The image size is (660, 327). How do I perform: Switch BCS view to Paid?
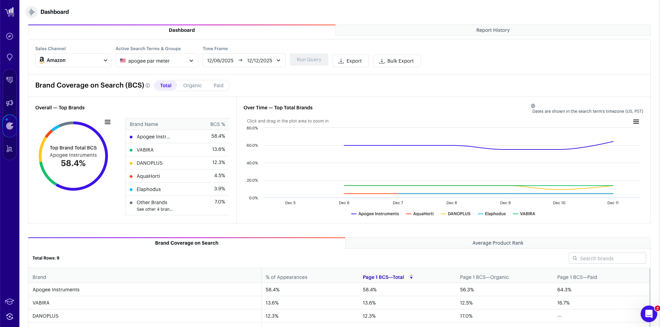pyautogui.click(x=218, y=85)
